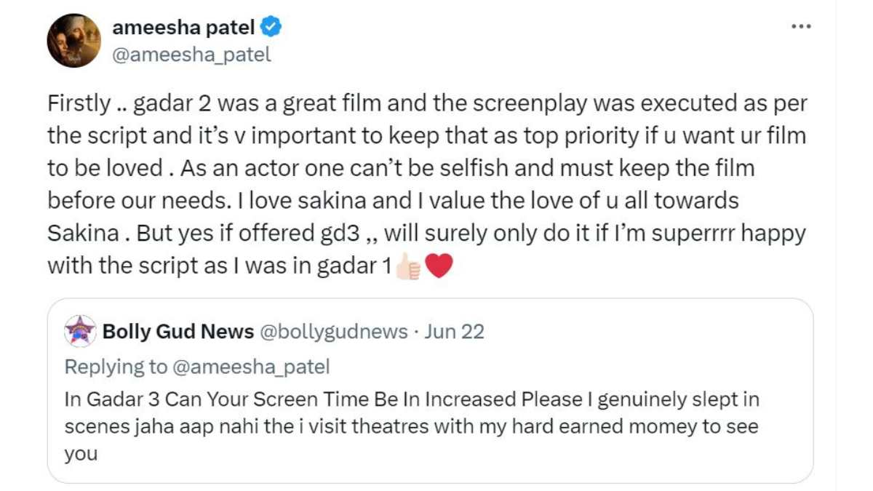
Task: Click the thumbs-up emoji in the tweet
Action: click(x=407, y=266)
